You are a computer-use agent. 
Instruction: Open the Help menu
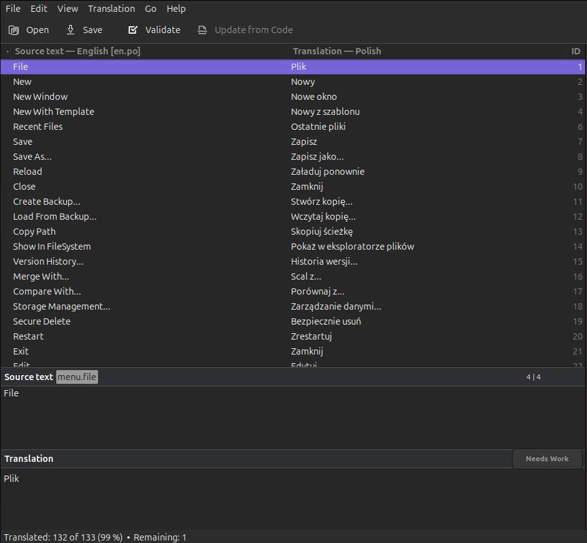coord(176,9)
